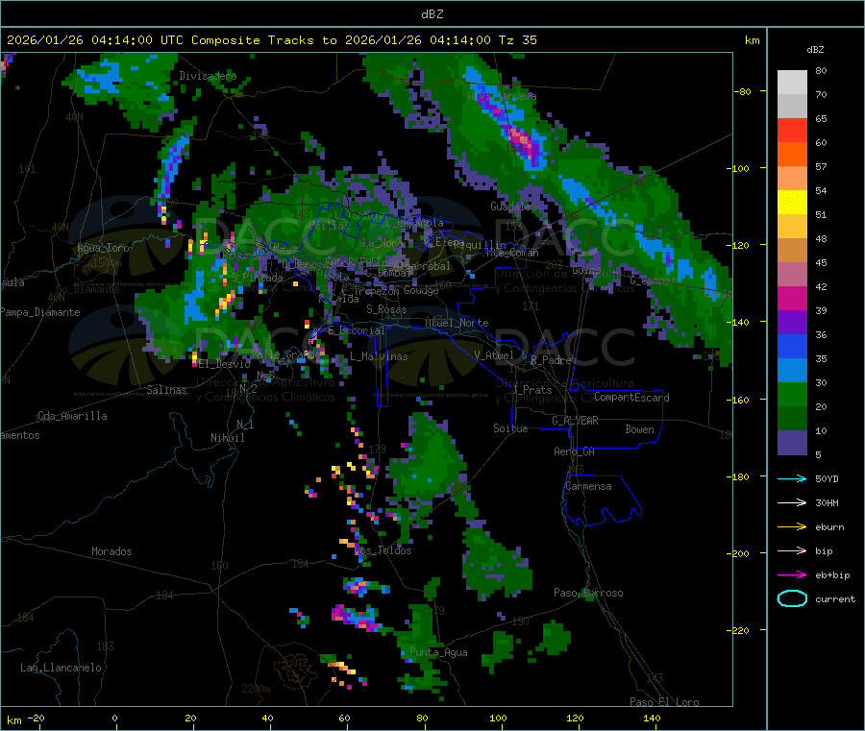Click the Soitue place label
This screenshot has height=731, width=865.
pyautogui.click(x=510, y=428)
